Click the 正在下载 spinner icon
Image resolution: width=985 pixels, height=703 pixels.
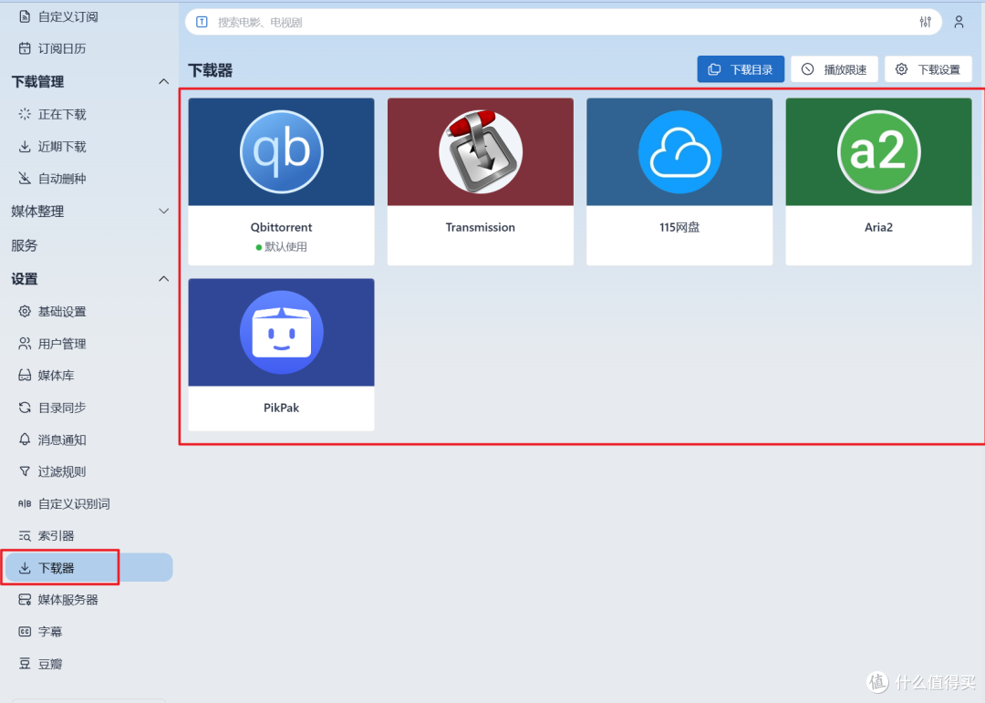(25, 114)
